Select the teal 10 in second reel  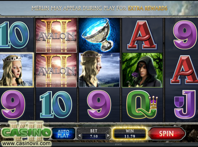tap(56, 104)
